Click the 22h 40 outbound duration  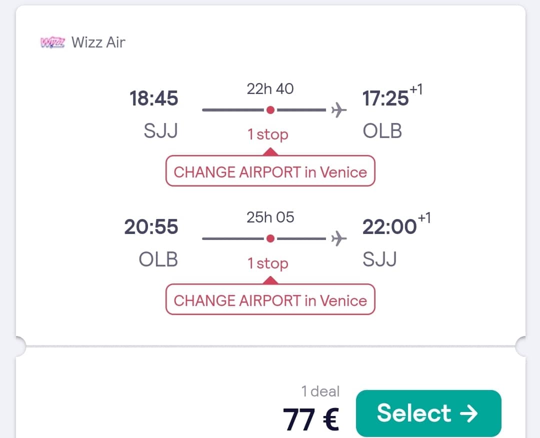[270, 89]
